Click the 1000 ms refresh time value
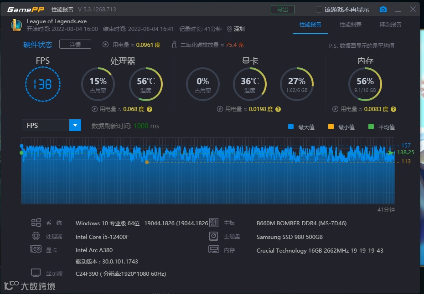The height and width of the screenshot is (294, 424). (x=146, y=126)
